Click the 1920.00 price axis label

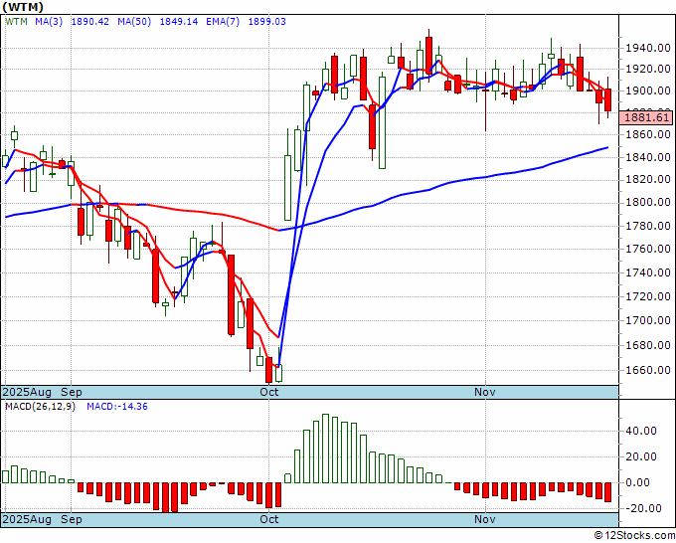[647, 69]
